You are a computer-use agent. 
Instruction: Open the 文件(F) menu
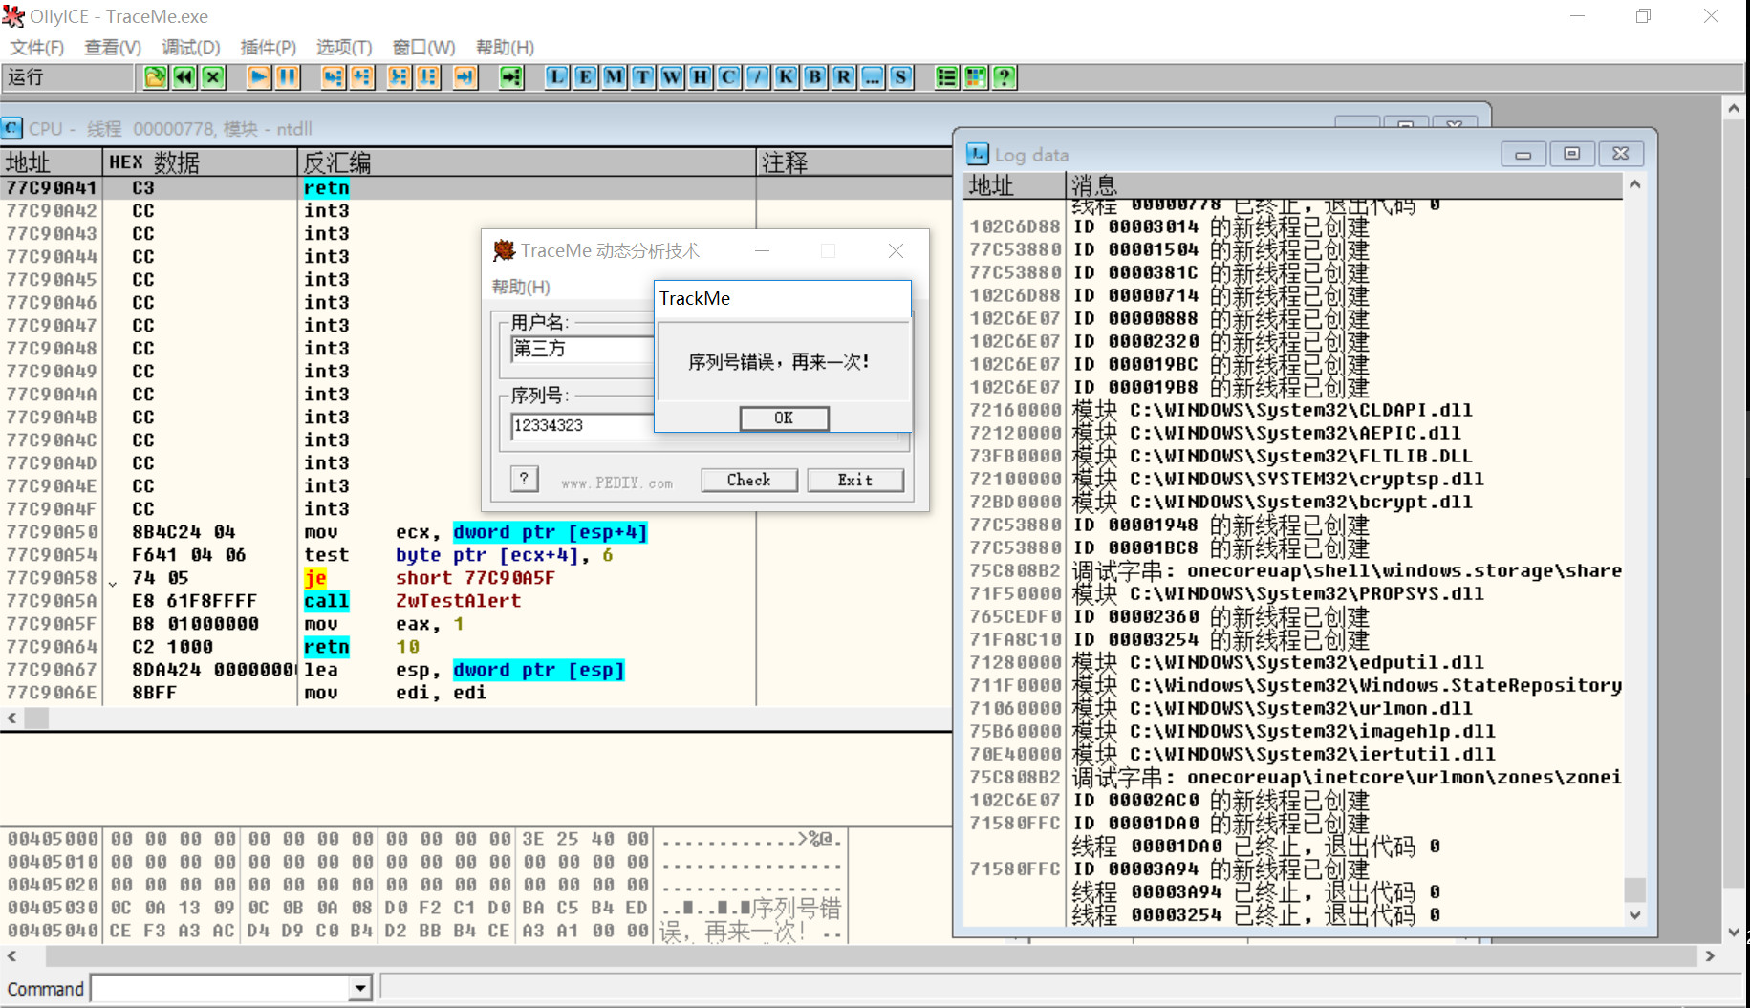point(37,47)
